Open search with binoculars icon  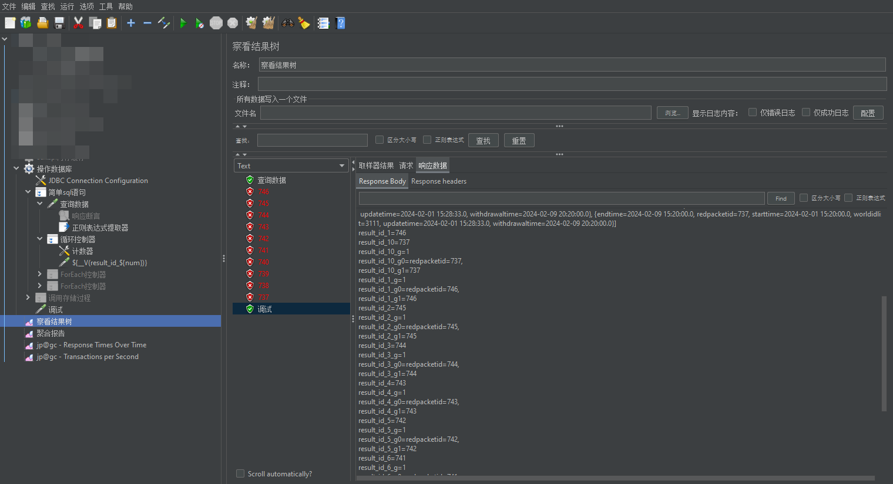pyautogui.click(x=287, y=23)
